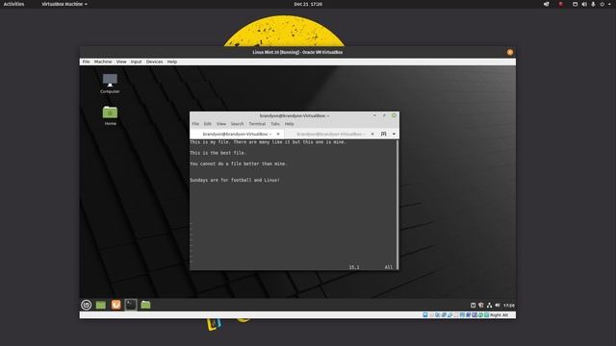This screenshot has width=616, height=346.
Task: Click the red recording indicator in GNOME top bar
Action: (561, 4)
